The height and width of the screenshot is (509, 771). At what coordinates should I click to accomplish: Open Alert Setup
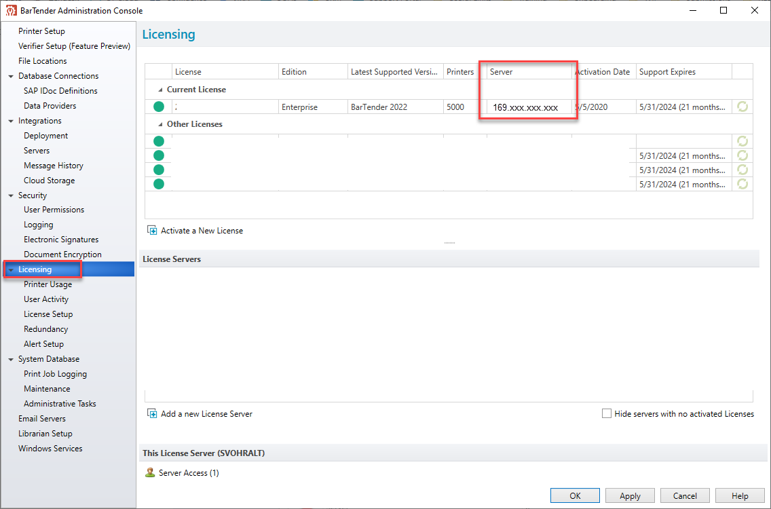[x=43, y=344]
